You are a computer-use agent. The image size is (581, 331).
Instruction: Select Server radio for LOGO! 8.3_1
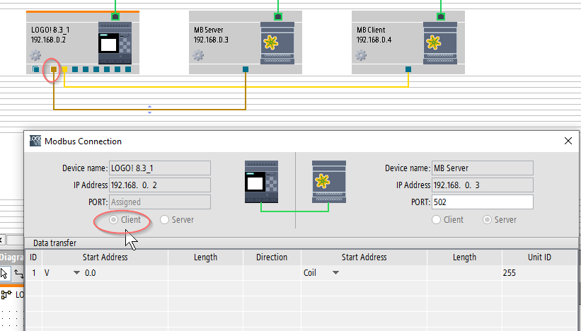pyautogui.click(x=164, y=220)
